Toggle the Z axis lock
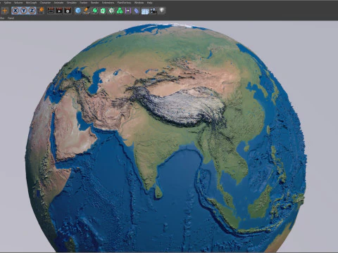The width and height of the screenshot is (338, 253). click(x=32, y=11)
